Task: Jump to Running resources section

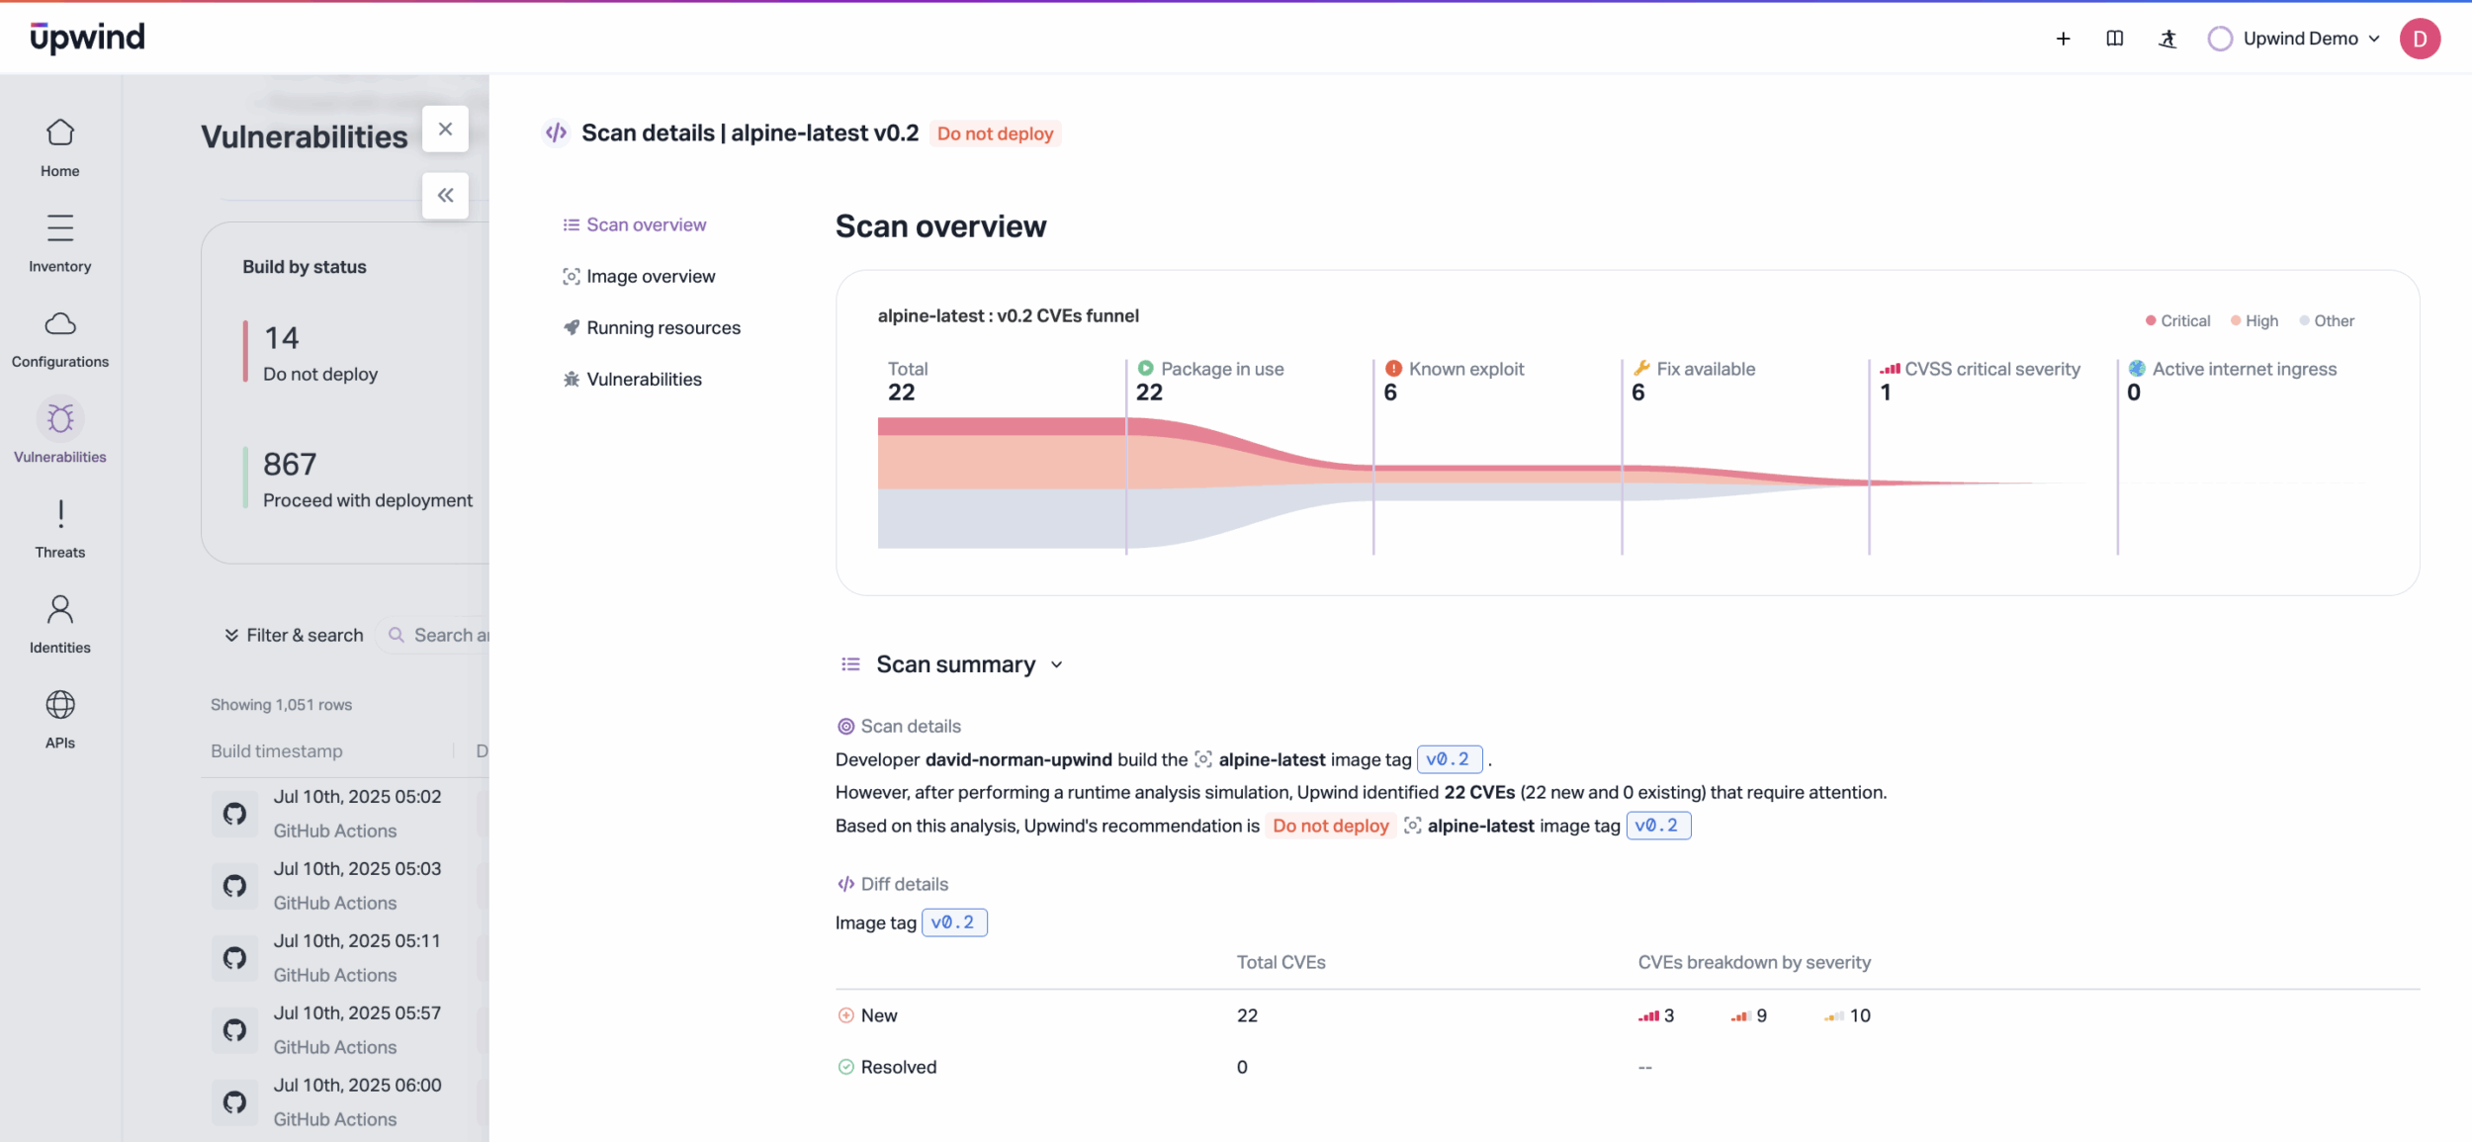Action: click(x=652, y=327)
